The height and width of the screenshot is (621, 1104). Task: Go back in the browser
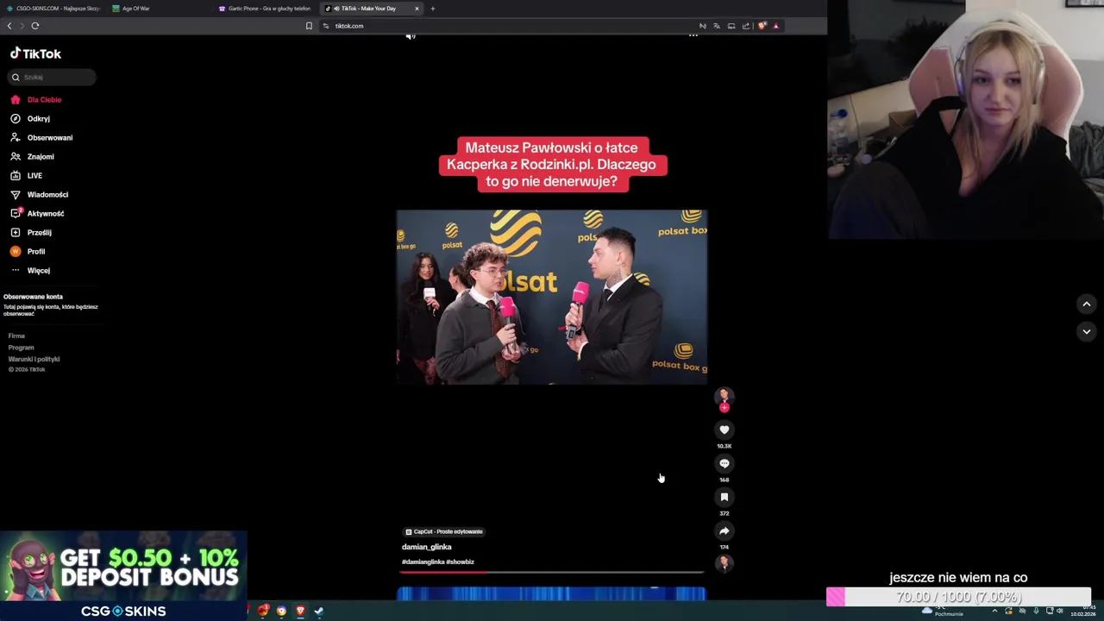coord(9,26)
